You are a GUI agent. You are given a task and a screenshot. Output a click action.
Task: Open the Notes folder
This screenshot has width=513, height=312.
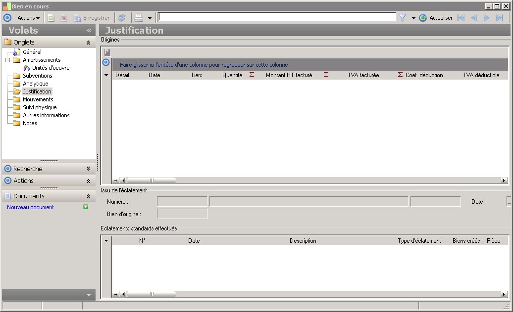[30, 123]
